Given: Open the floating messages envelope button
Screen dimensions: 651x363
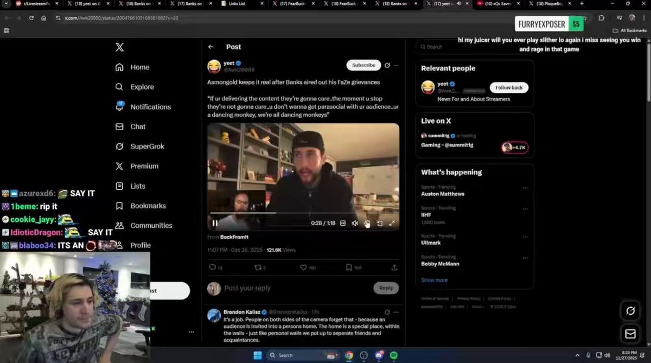Looking at the screenshot, I should [630, 334].
